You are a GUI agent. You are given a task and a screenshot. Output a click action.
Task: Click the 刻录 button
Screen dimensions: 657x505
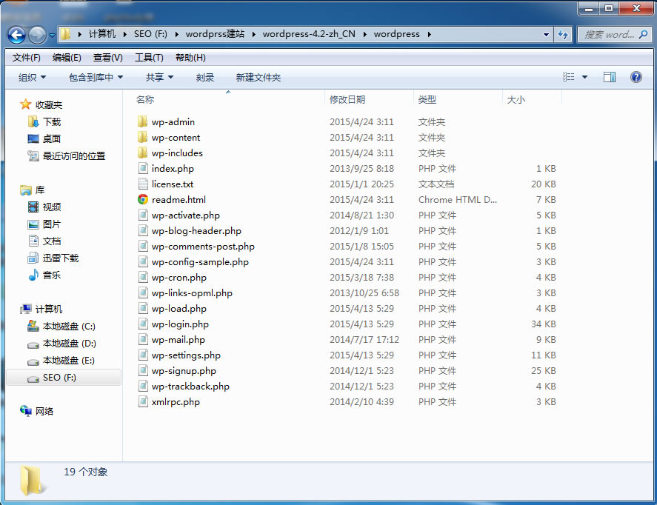[x=205, y=78]
